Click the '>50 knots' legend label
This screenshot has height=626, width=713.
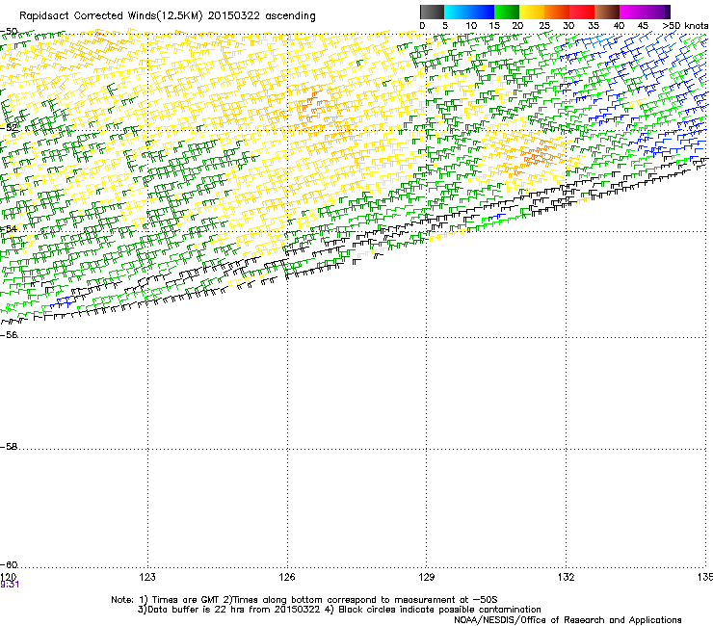coord(685,26)
